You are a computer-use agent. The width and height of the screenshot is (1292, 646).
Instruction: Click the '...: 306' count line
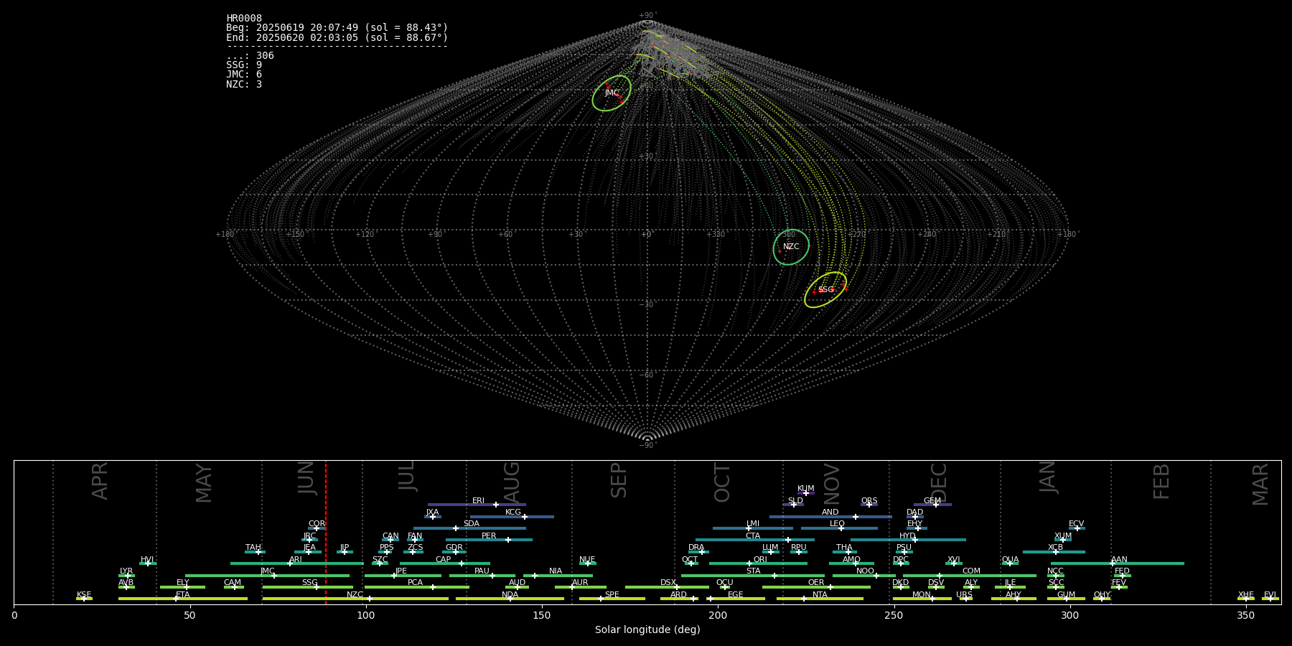[x=250, y=56]
